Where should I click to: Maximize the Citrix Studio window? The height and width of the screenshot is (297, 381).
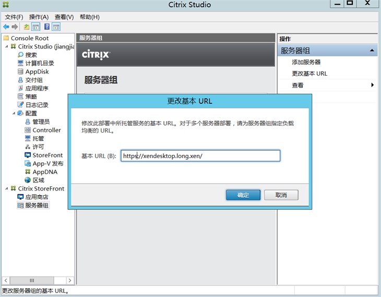(x=350, y=4)
